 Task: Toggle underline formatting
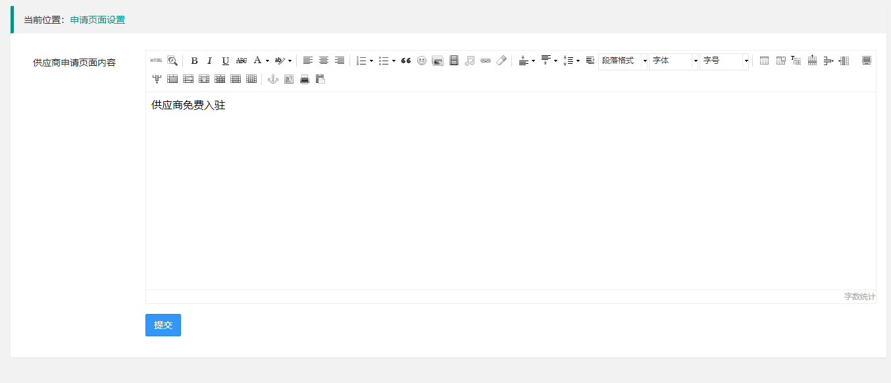pyautogui.click(x=226, y=61)
